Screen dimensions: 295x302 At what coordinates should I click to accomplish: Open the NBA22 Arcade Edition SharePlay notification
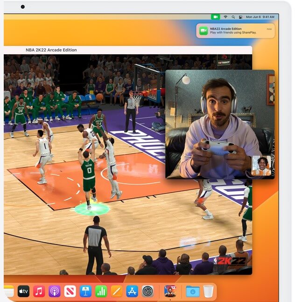[x=236, y=31]
